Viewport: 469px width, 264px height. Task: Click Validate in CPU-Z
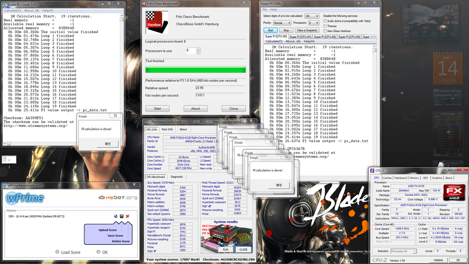(x=438, y=260)
